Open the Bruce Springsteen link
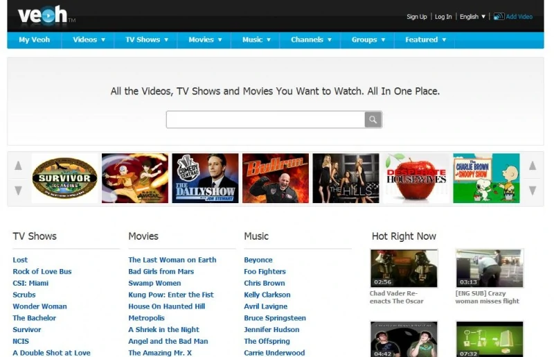 (275, 318)
